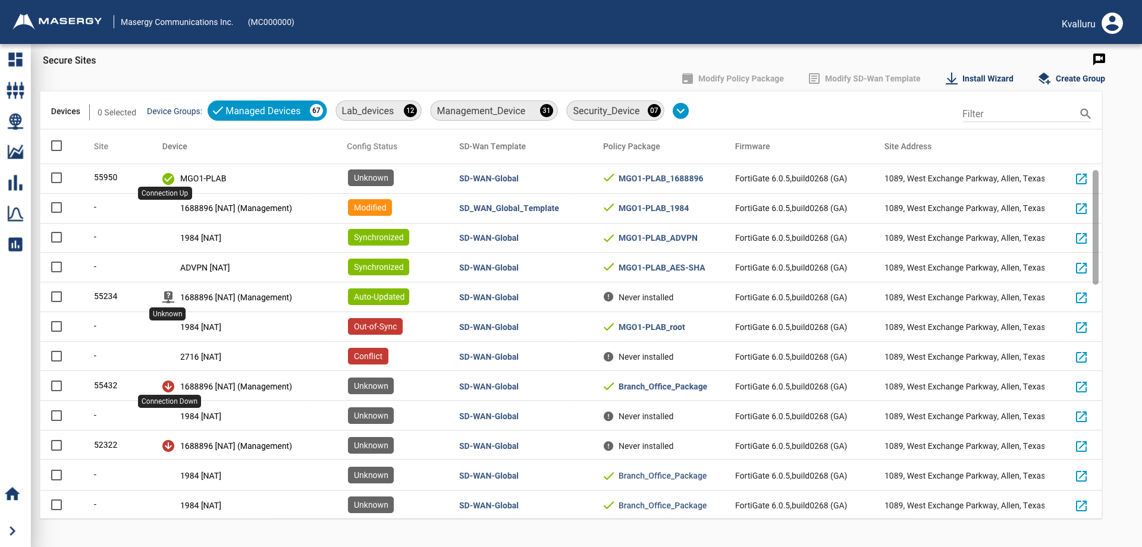The image size is (1142, 547).
Task: Select the line chart analytics icon
Action: (x=15, y=152)
